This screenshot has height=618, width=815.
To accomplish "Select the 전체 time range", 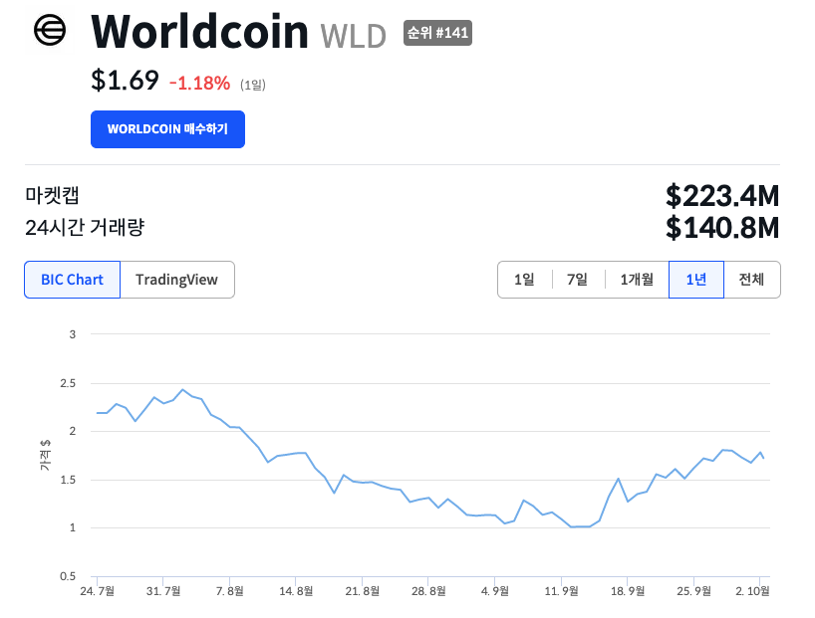I will (x=751, y=280).
